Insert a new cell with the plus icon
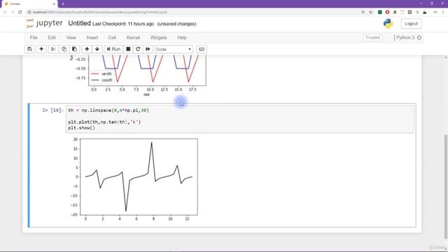 (41, 49)
